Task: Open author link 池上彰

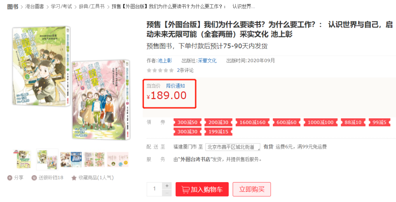Action: coord(165,61)
